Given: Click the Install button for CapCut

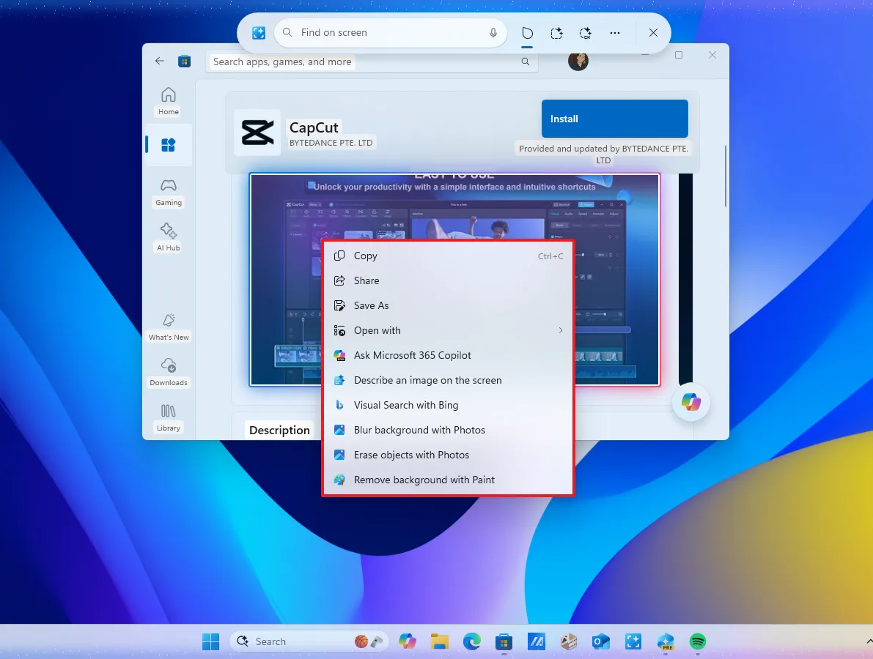Looking at the screenshot, I should coord(614,118).
